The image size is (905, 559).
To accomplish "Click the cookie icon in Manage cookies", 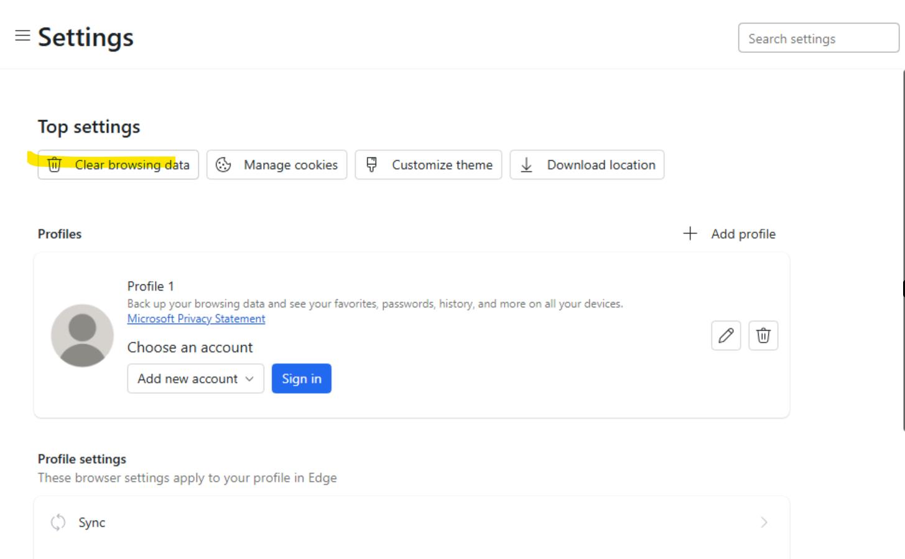I will click(x=223, y=165).
